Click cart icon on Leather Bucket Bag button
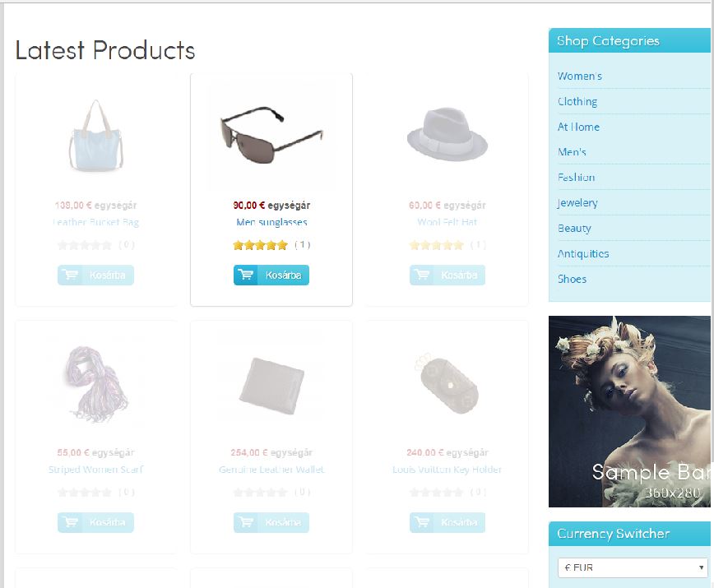 pyautogui.click(x=70, y=275)
